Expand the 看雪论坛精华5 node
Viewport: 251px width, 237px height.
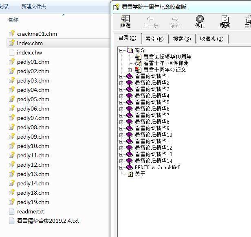pos(121,102)
